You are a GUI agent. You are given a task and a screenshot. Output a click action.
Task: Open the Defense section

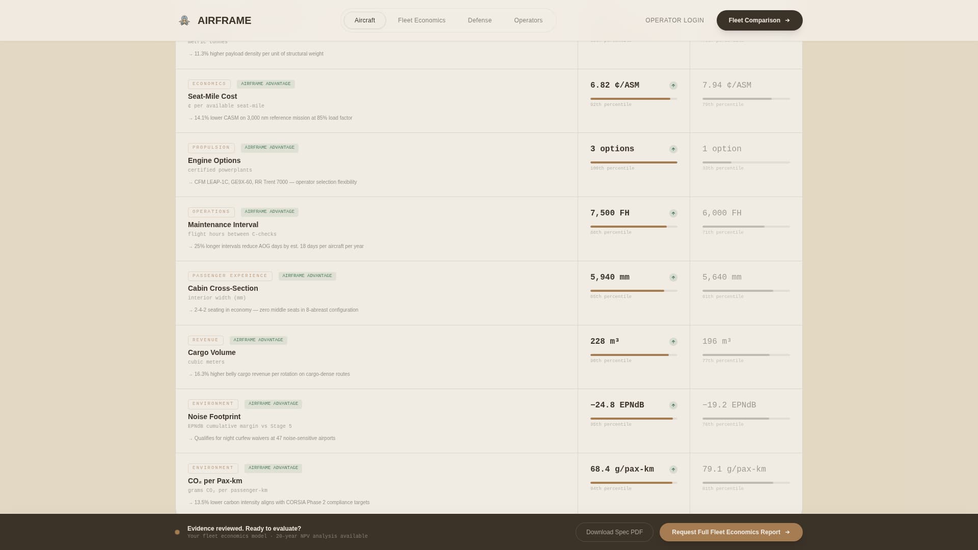click(480, 20)
